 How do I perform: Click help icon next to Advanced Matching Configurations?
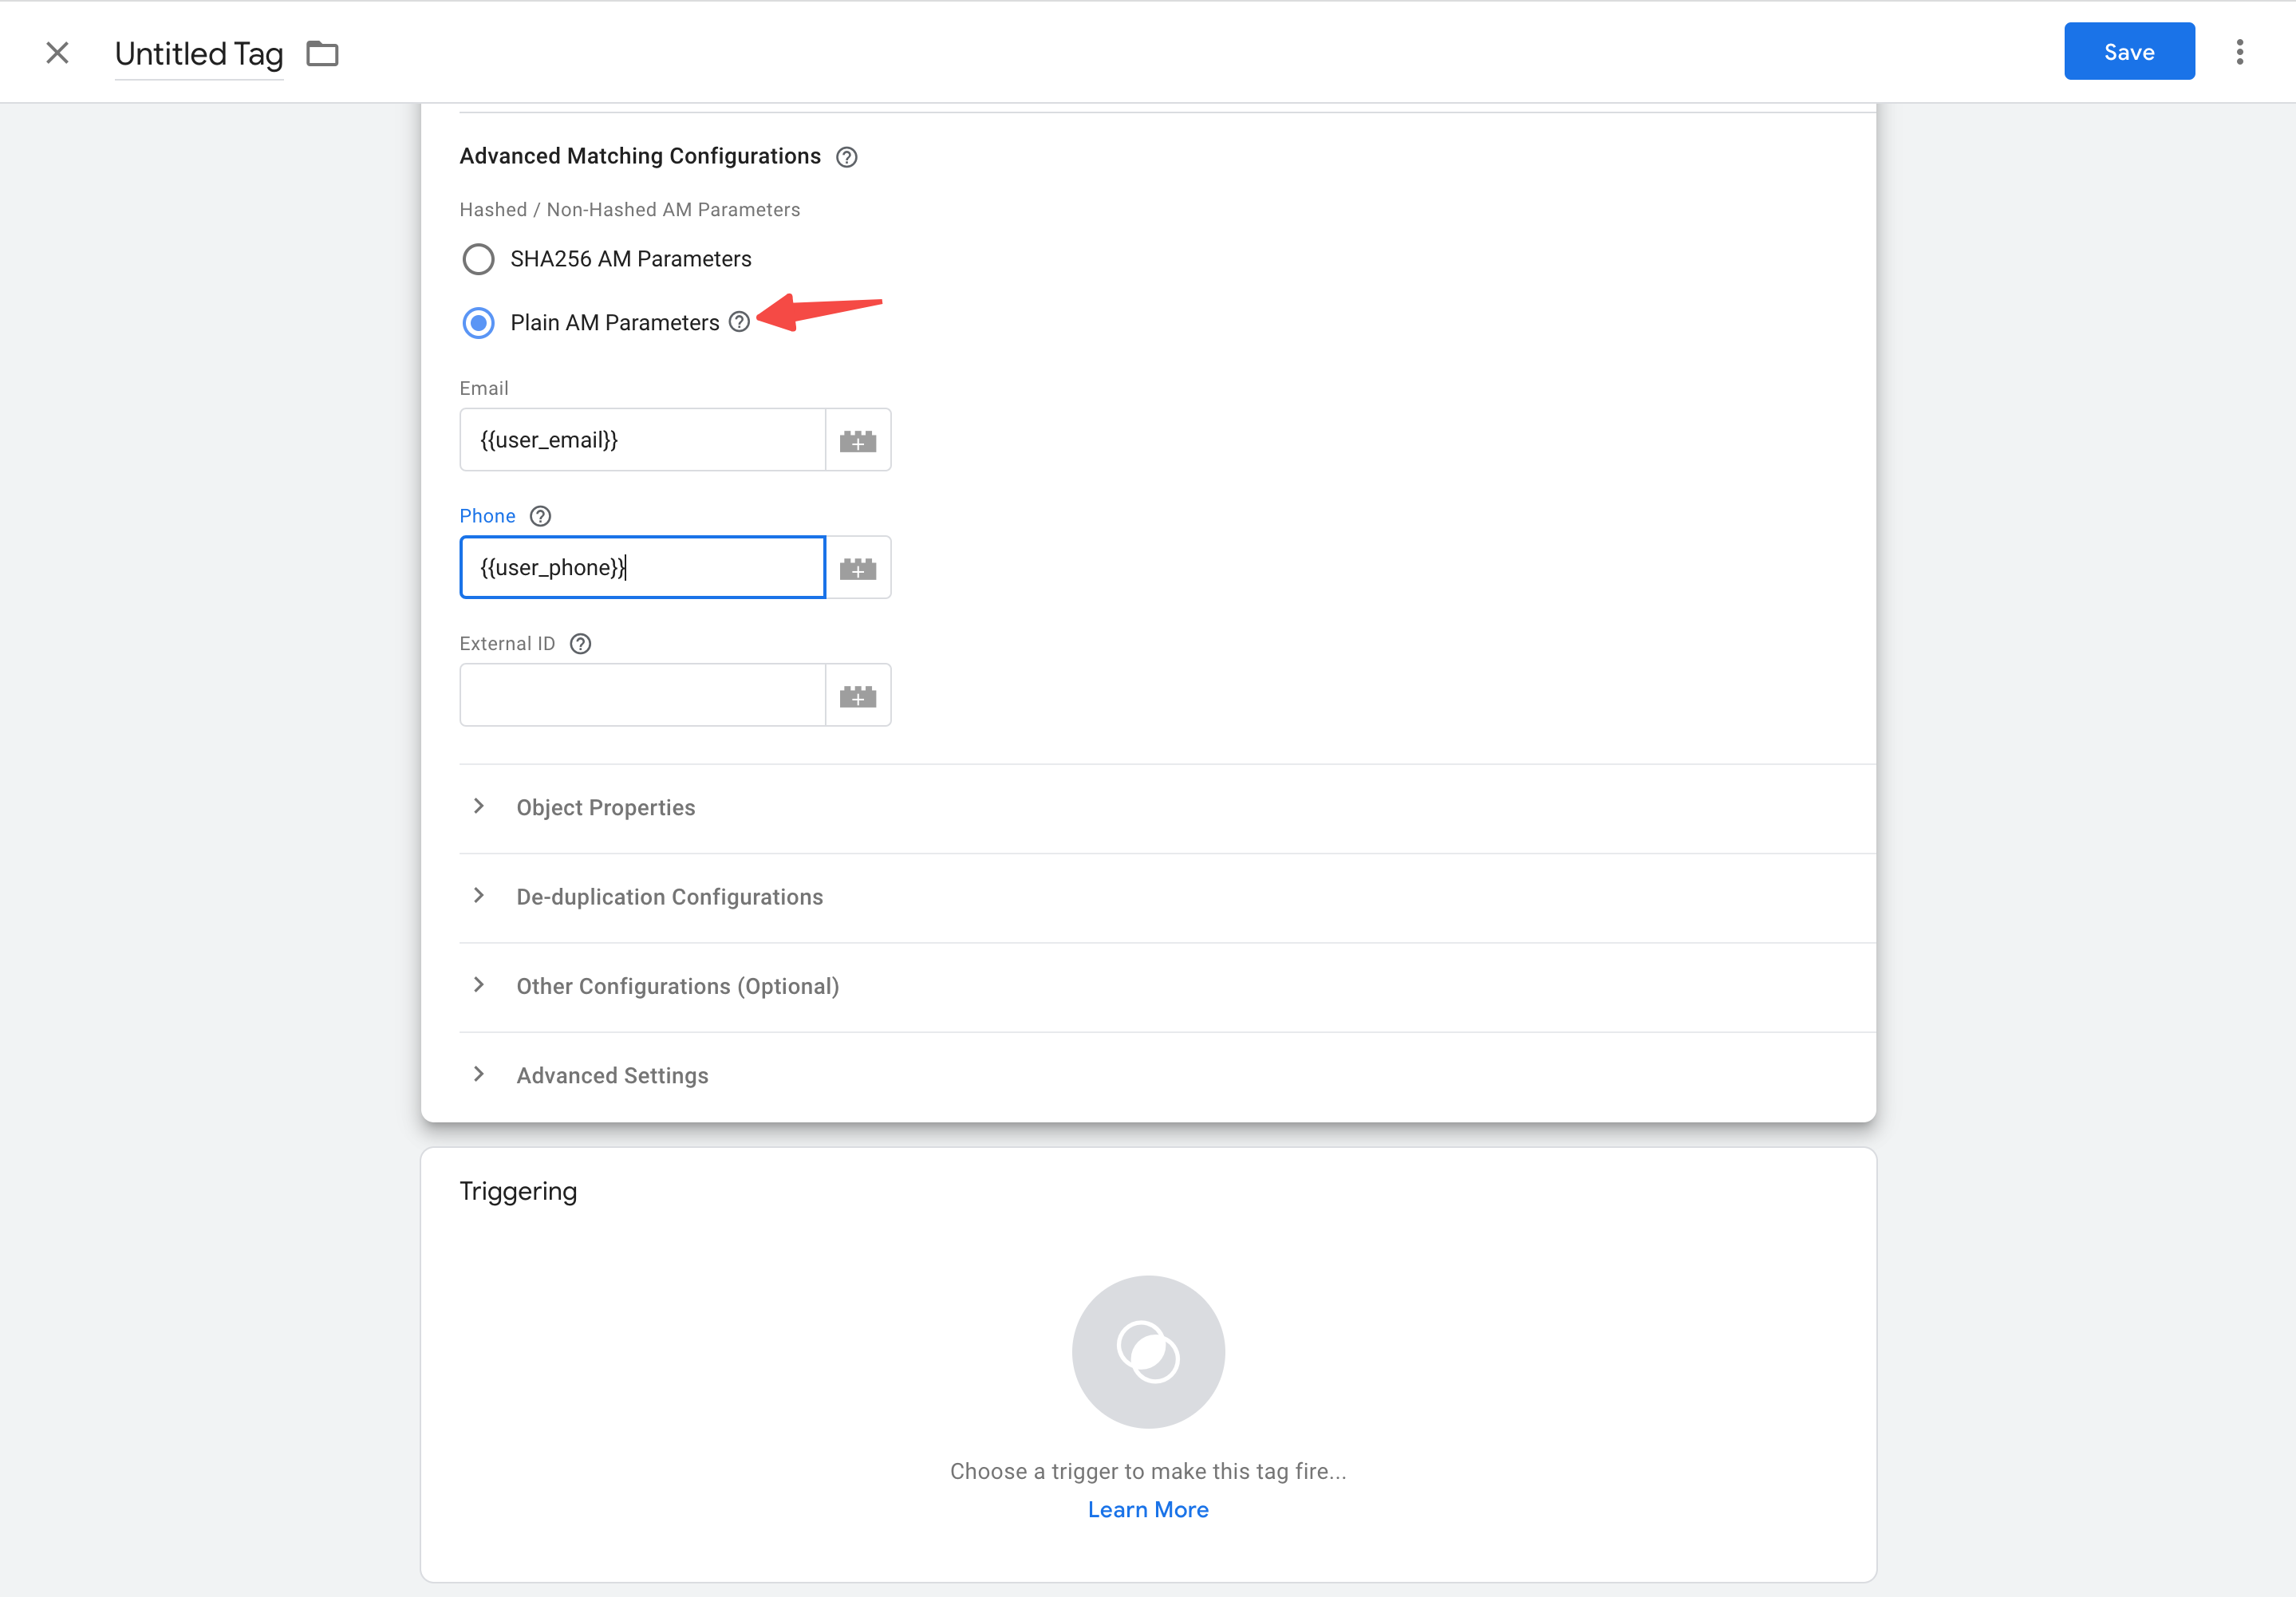(x=846, y=157)
